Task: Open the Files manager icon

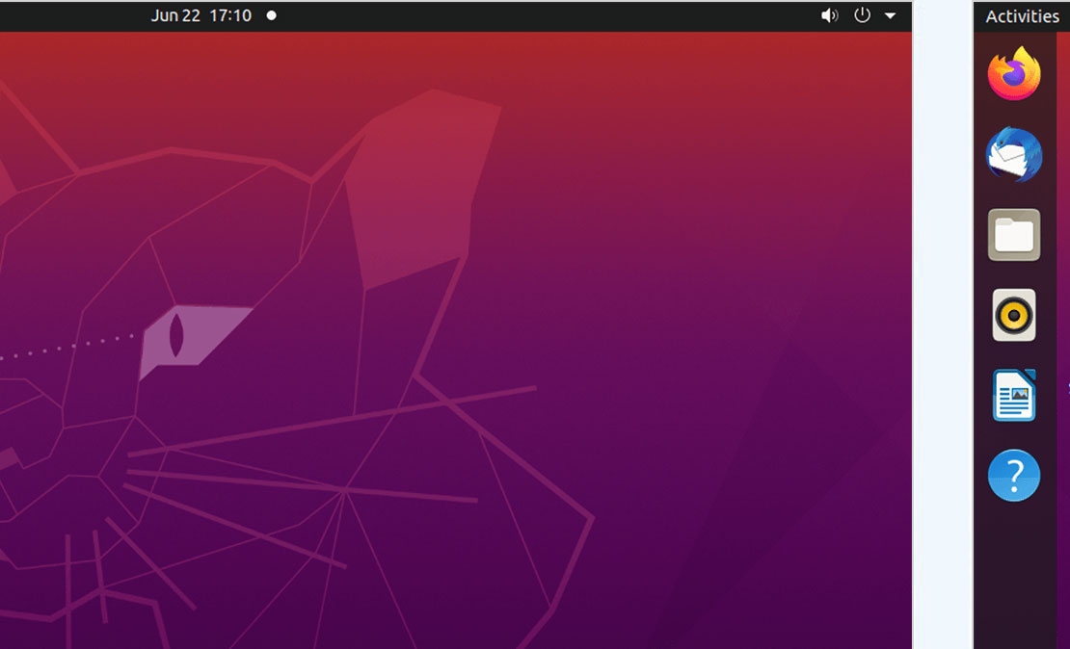Action: point(1014,235)
